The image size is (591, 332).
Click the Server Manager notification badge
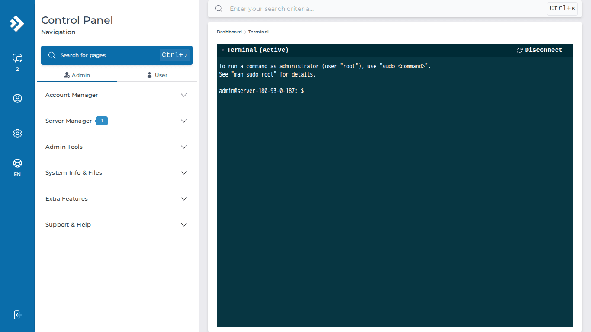[x=102, y=121]
